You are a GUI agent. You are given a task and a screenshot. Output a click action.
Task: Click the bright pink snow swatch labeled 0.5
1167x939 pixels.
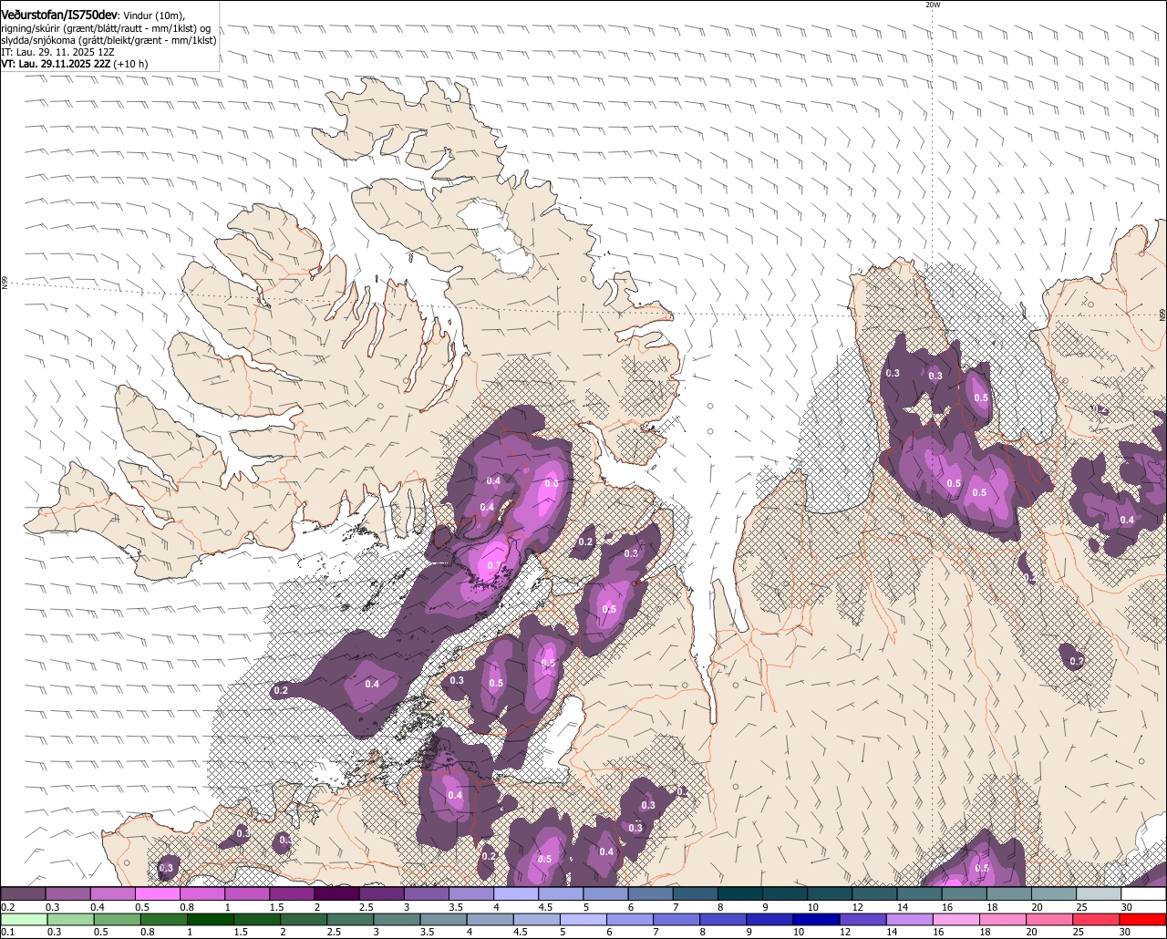coord(157,893)
